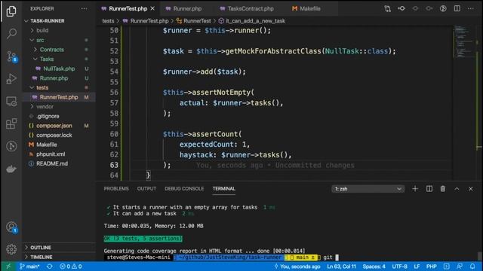The image size is (483, 271).
Task: Split the terminal panel
Action: [x=429, y=189]
